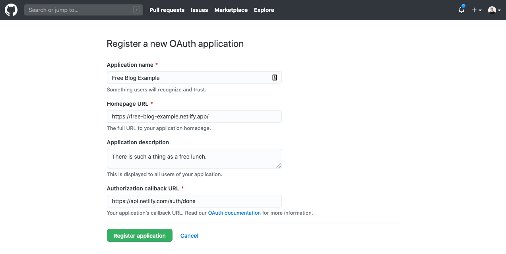This screenshot has height=254, width=506.
Task: Cancel the OAuth application registration
Action: [x=189, y=236]
